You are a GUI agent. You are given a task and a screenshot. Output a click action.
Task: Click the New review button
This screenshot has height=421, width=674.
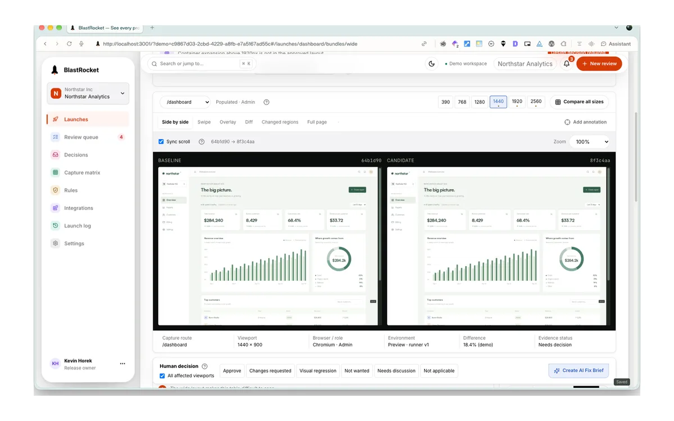[x=599, y=64]
